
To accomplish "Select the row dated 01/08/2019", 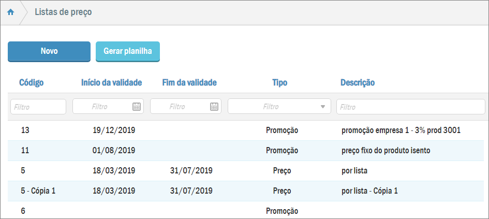I will (x=113, y=151).
